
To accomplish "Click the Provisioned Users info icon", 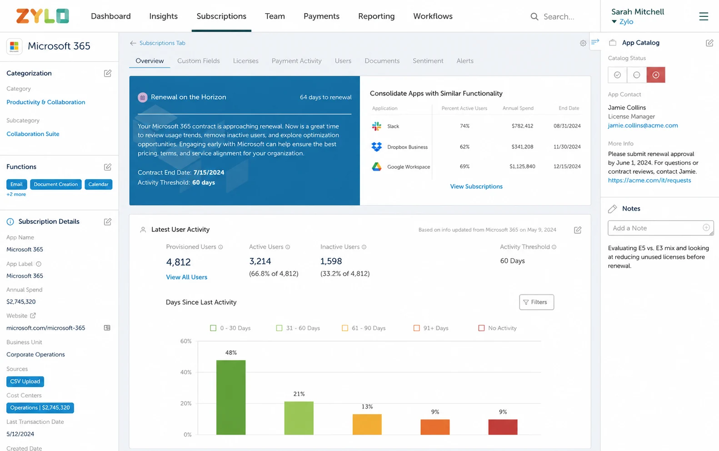I will pyautogui.click(x=220, y=247).
